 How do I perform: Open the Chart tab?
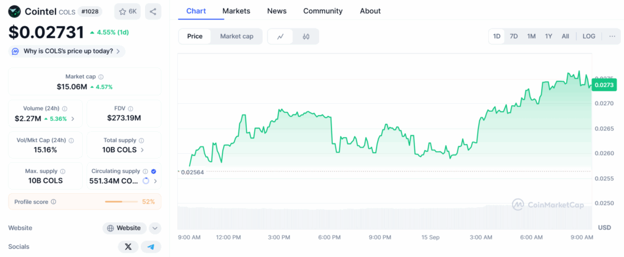click(x=196, y=11)
